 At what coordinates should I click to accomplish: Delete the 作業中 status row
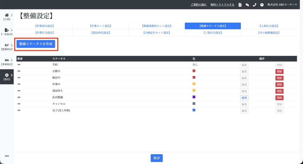(x=279, y=85)
